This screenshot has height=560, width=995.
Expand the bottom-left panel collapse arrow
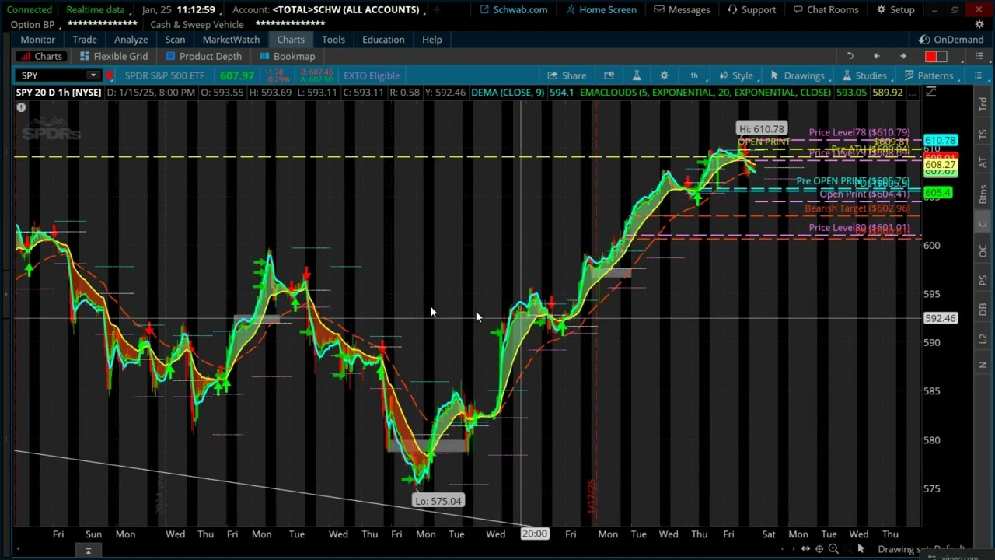(88, 551)
